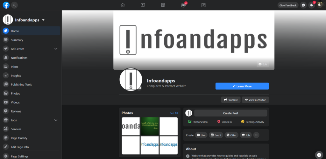
Task: Click the Facebook logo icon
Action: [x=6, y=5]
